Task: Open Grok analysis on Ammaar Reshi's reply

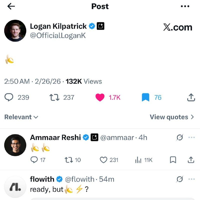Action: click(x=179, y=137)
